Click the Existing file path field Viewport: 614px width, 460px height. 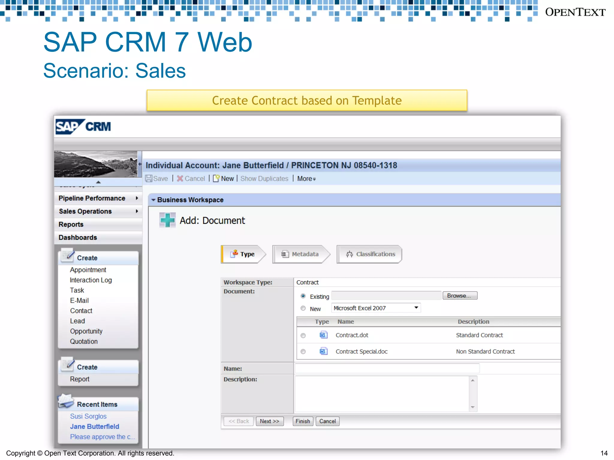pos(386,296)
